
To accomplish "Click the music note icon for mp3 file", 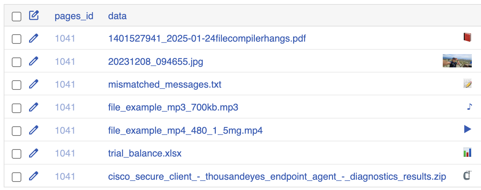I will 469,107.
